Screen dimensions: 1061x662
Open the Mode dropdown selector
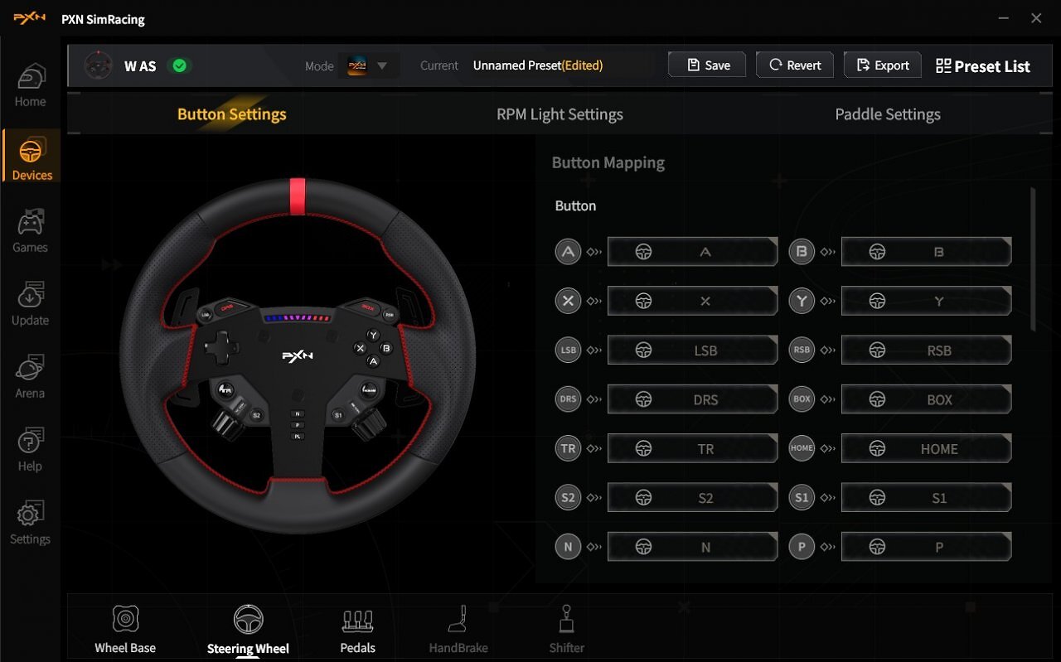[x=369, y=65]
